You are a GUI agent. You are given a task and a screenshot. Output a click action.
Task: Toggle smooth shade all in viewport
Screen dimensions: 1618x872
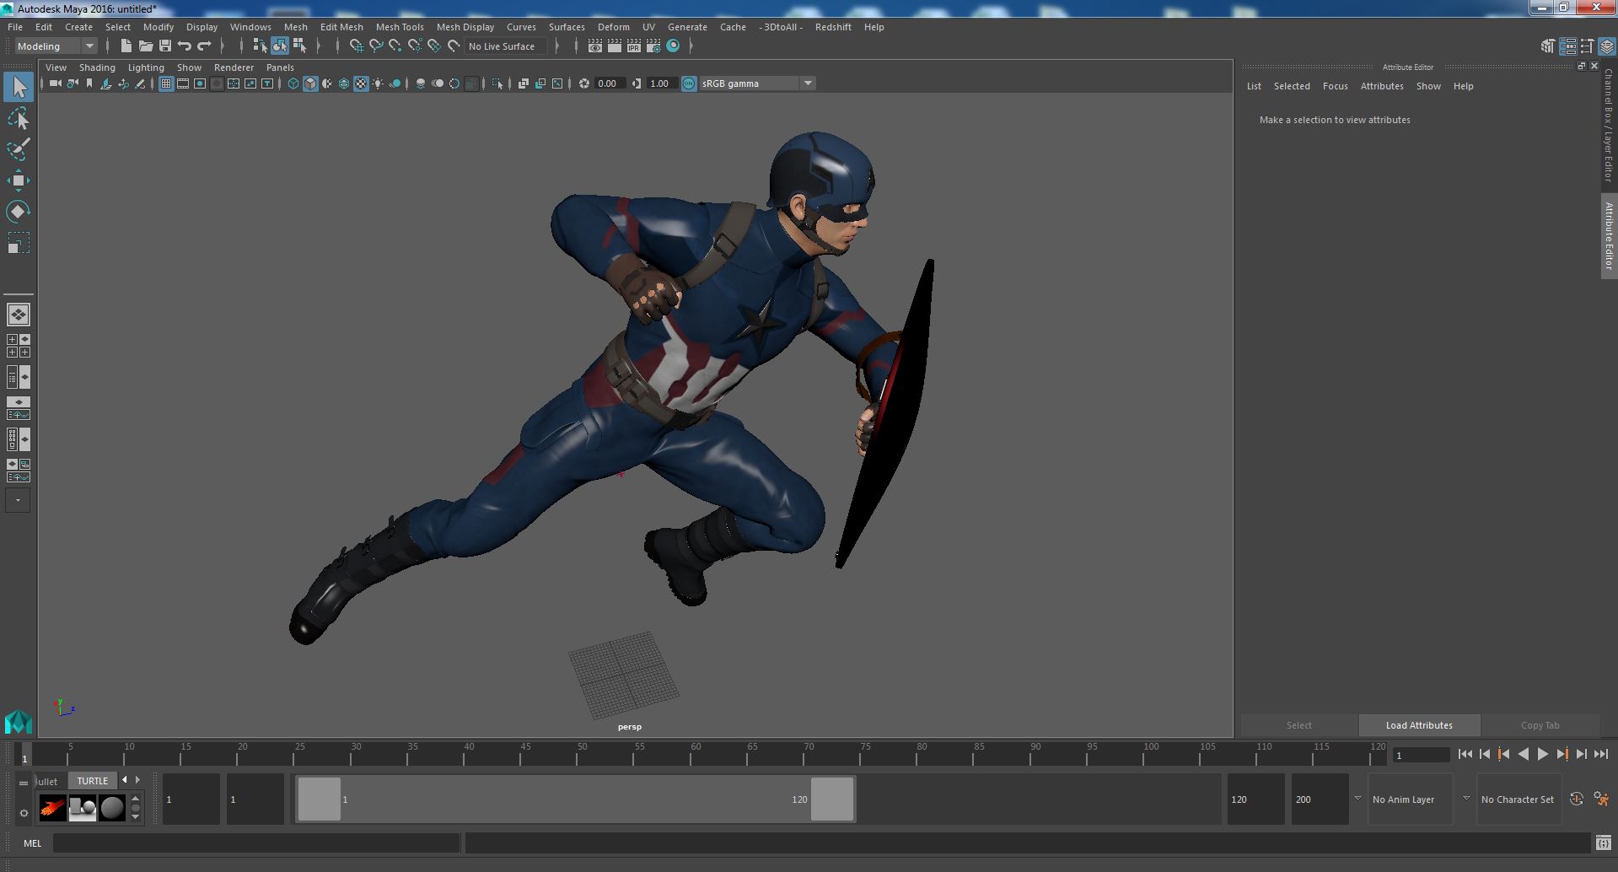click(310, 83)
